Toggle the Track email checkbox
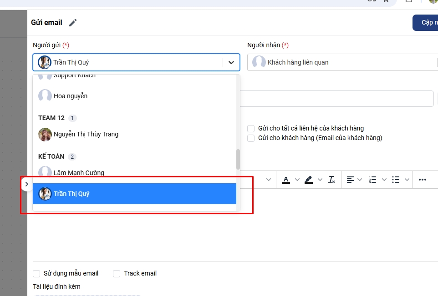The image size is (438, 296). 117,274
